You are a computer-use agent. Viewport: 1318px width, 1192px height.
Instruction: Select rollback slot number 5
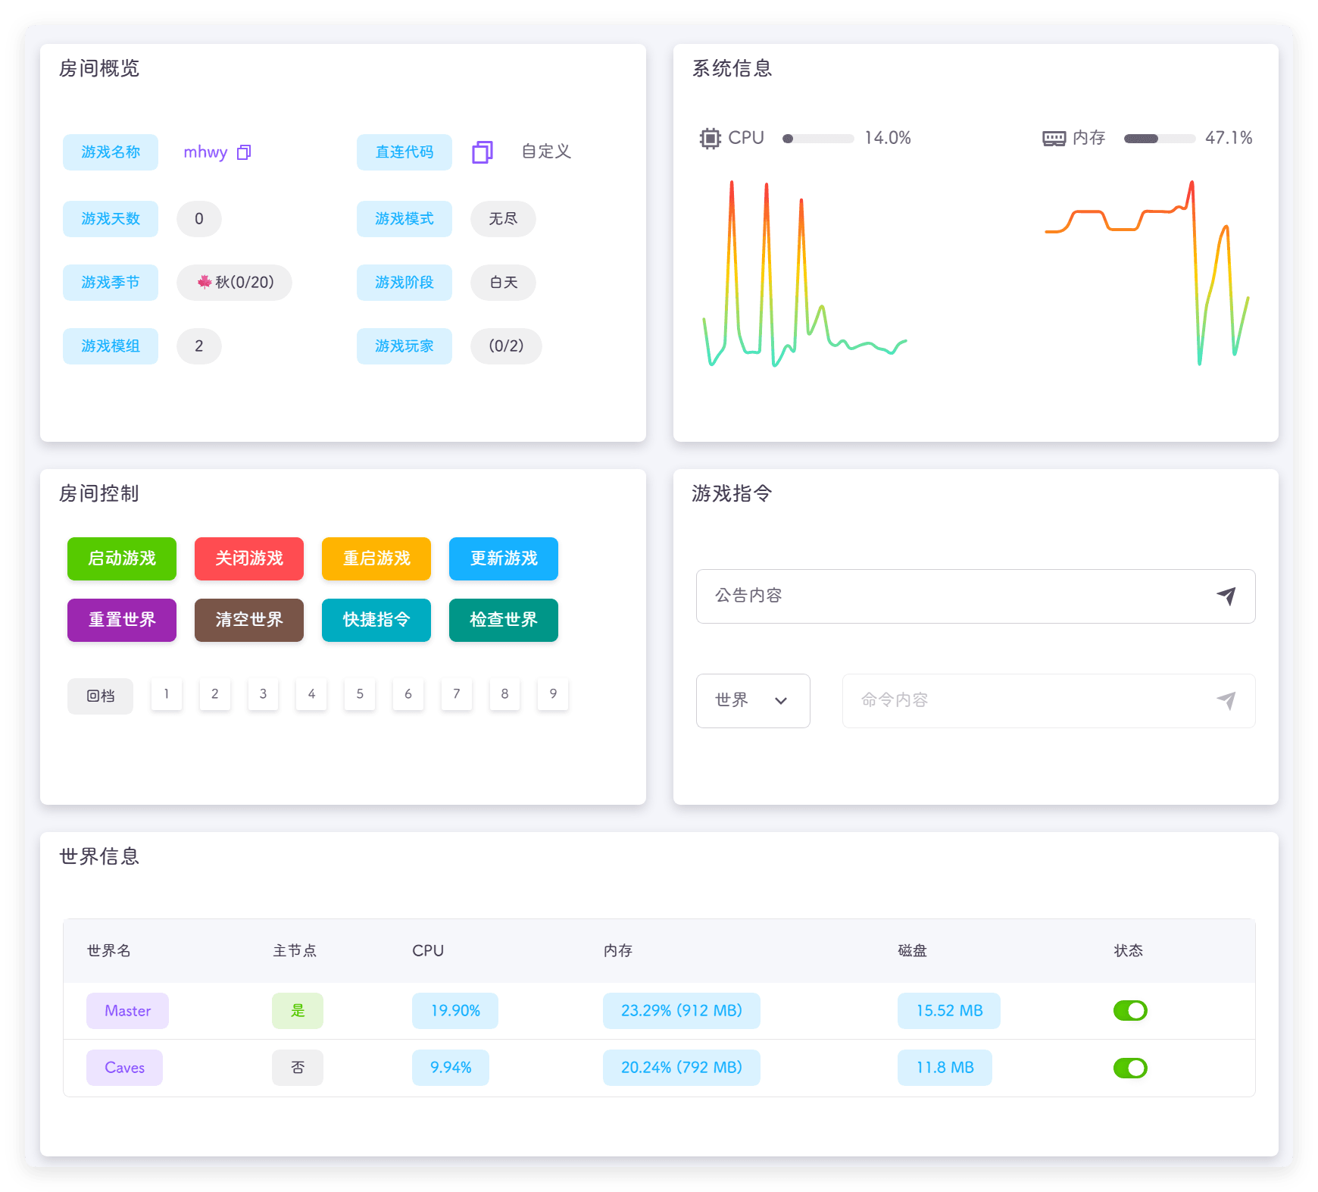tap(360, 694)
